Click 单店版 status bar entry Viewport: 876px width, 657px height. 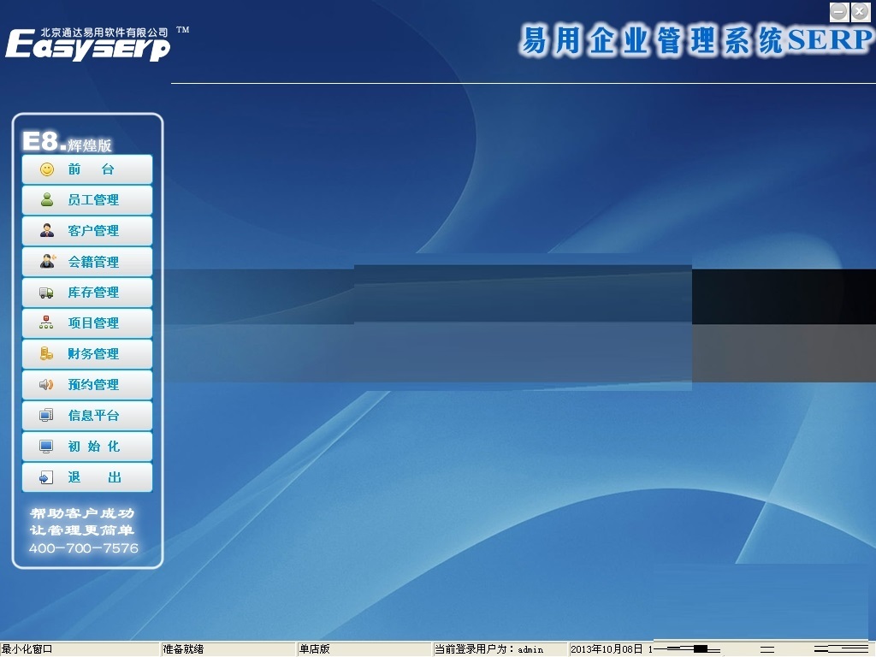tap(315, 649)
